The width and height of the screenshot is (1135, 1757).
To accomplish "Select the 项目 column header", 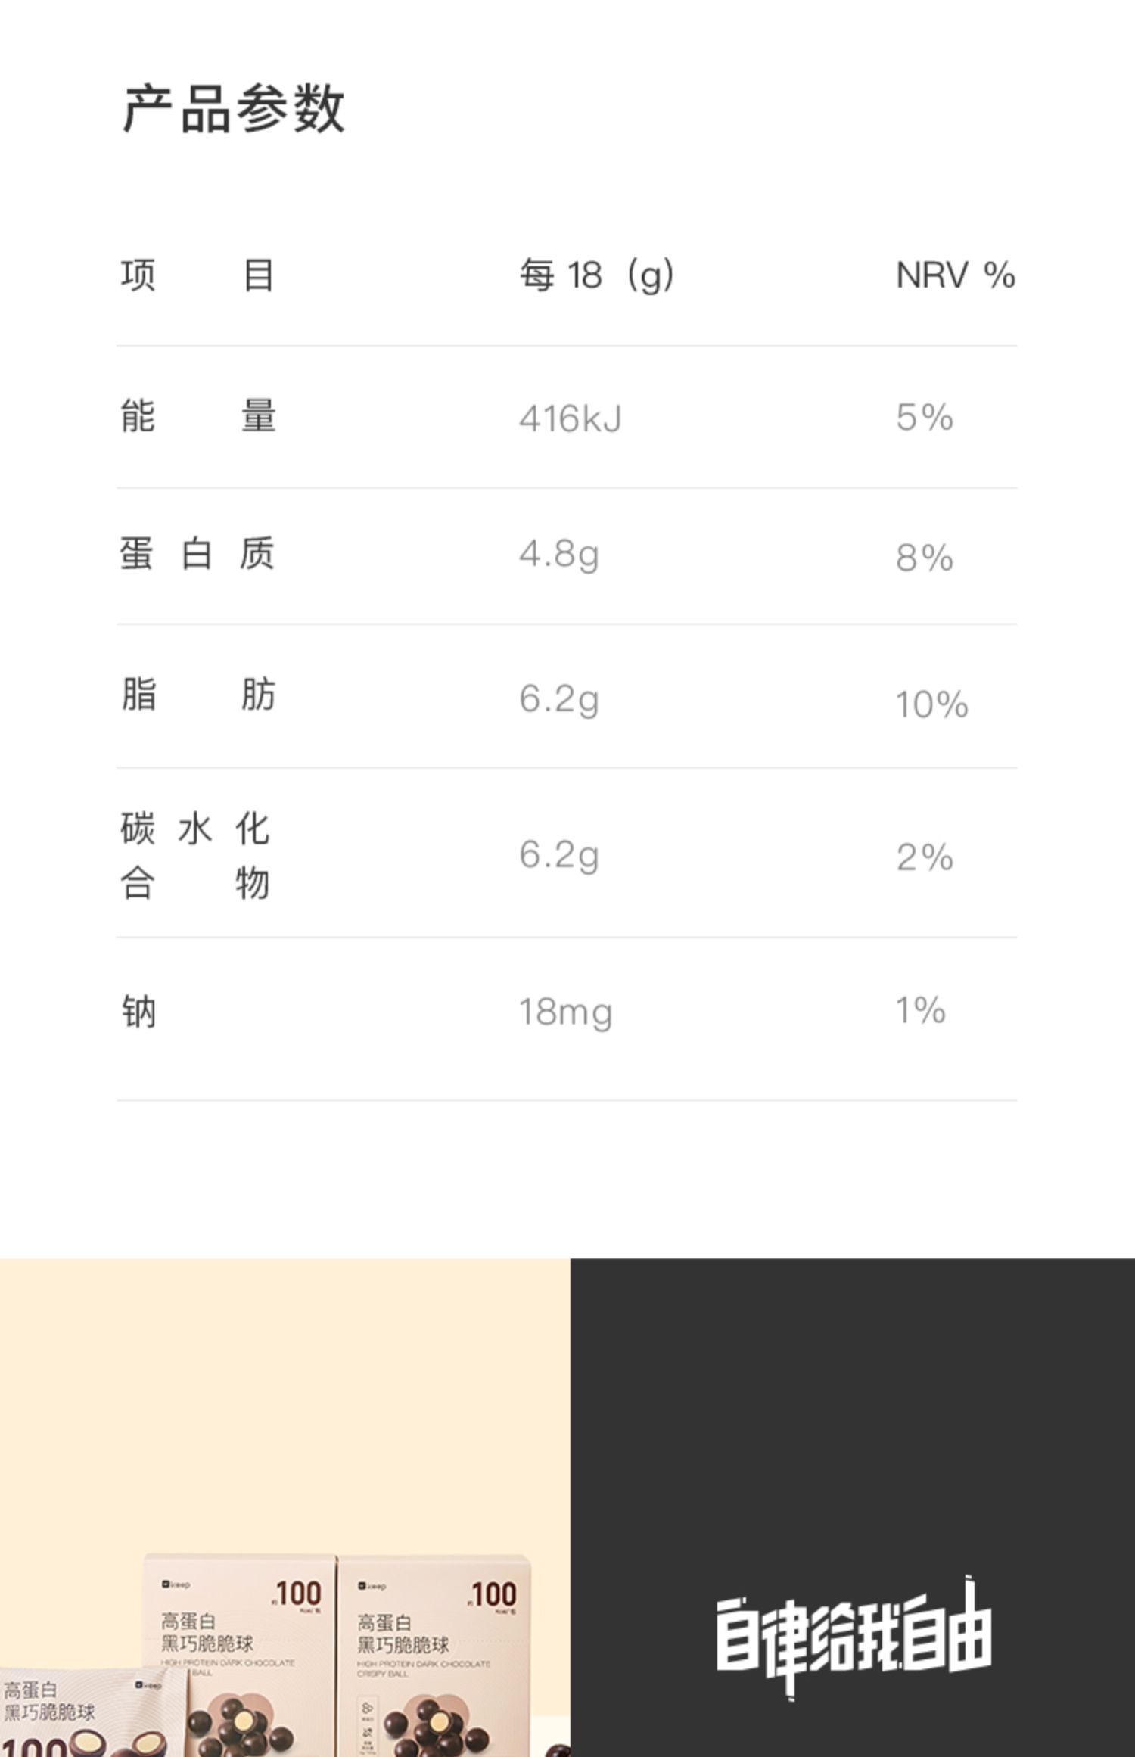I will (x=197, y=275).
